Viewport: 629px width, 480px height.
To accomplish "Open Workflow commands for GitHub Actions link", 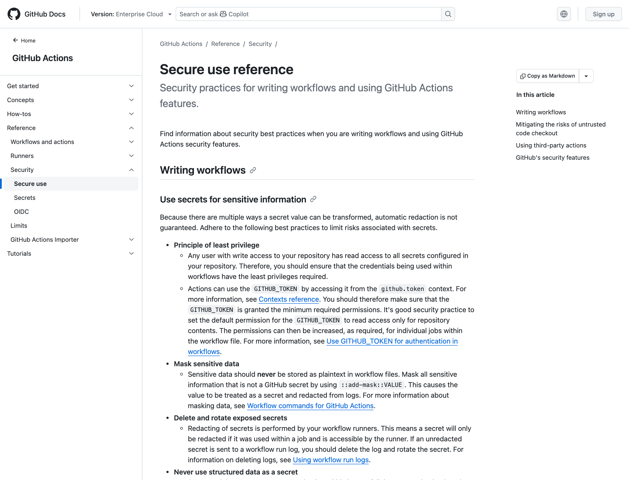I will coord(310,406).
